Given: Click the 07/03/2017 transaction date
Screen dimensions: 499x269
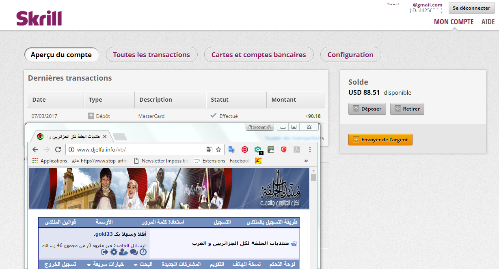Looking at the screenshot, I should click(44, 116).
